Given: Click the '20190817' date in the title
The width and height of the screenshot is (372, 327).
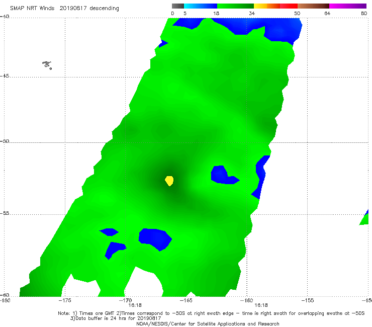Looking at the screenshot, I should pyautogui.click(x=73, y=8).
